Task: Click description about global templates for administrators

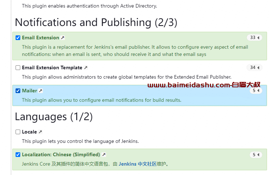Action: click(x=127, y=77)
